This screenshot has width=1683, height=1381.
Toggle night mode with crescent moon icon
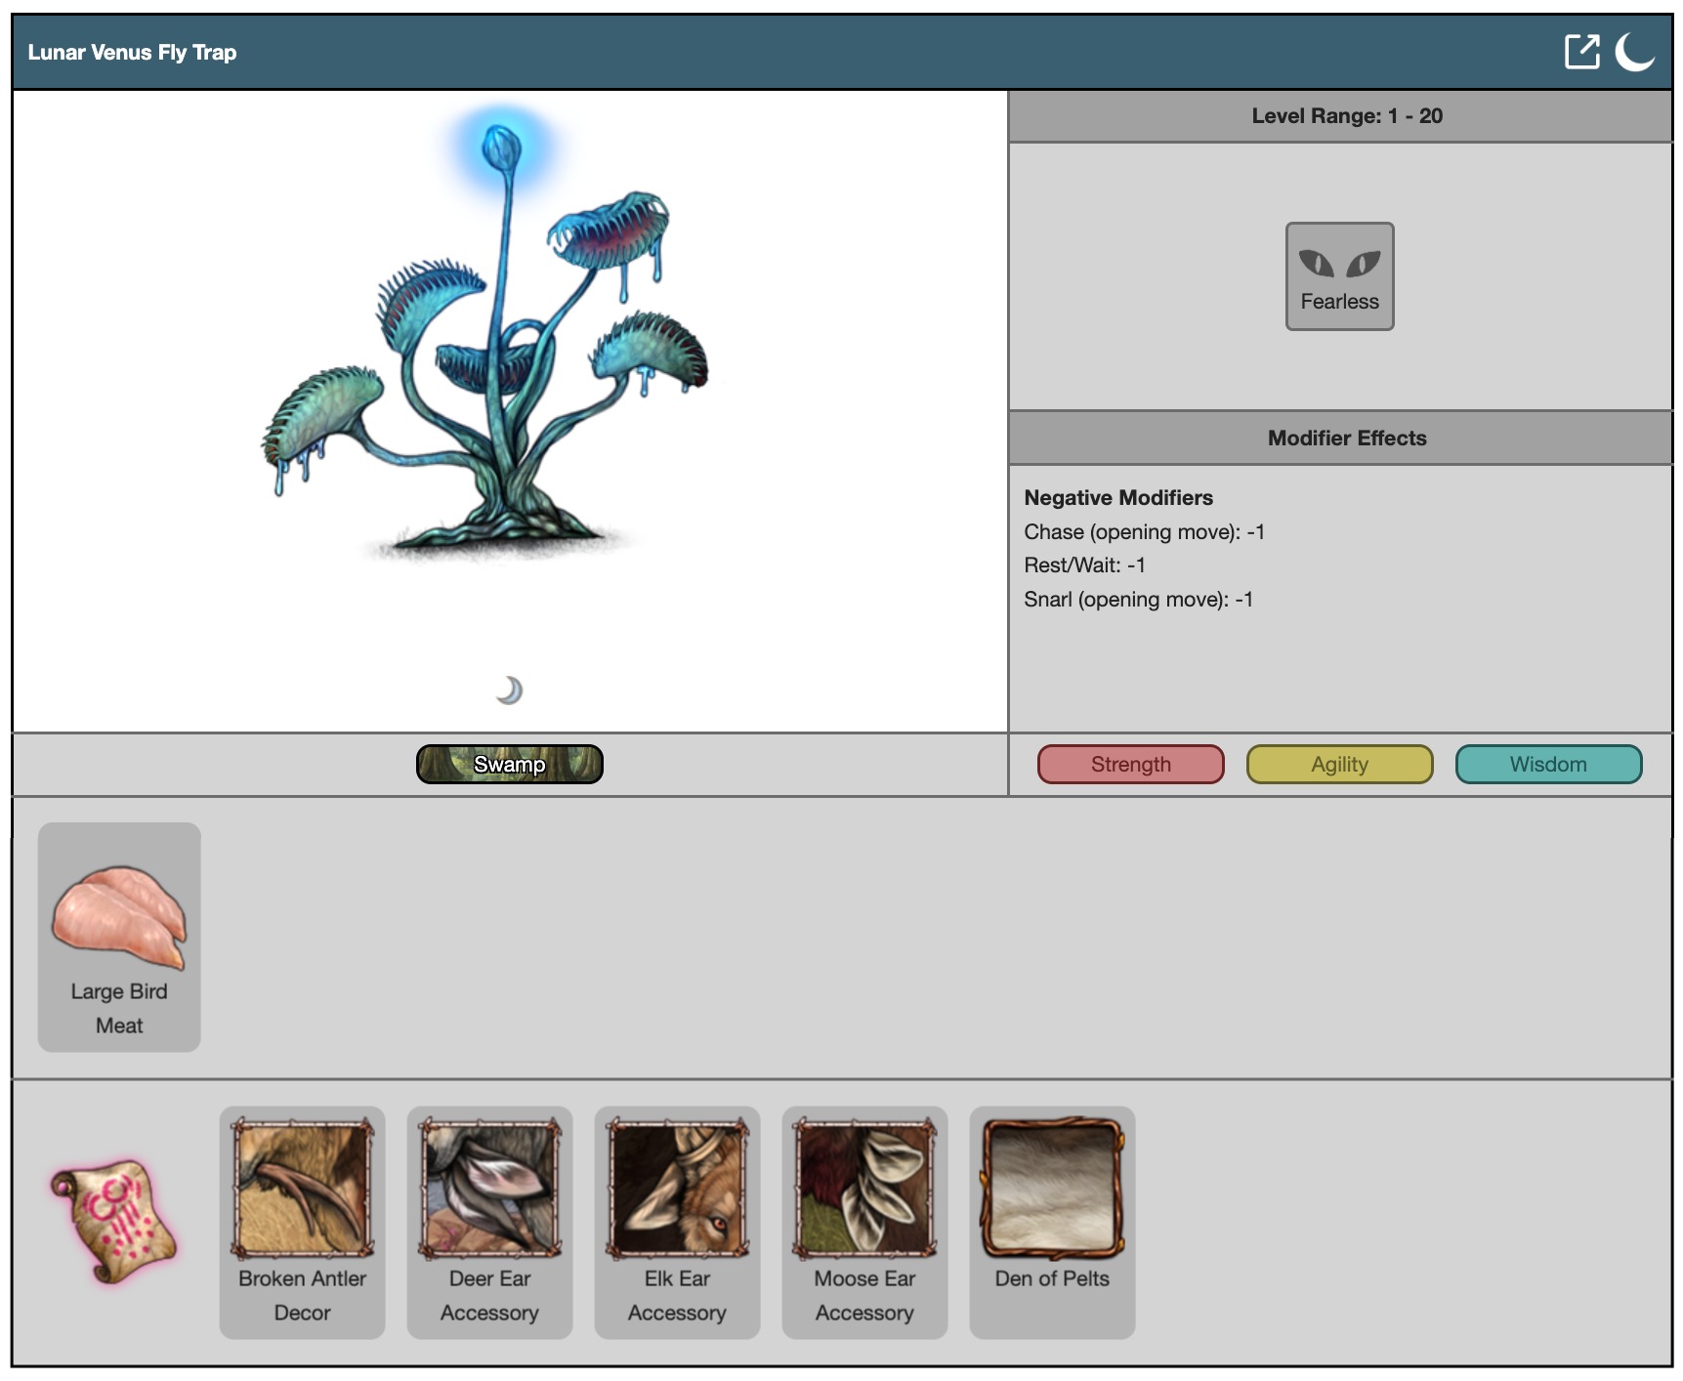tap(1634, 52)
